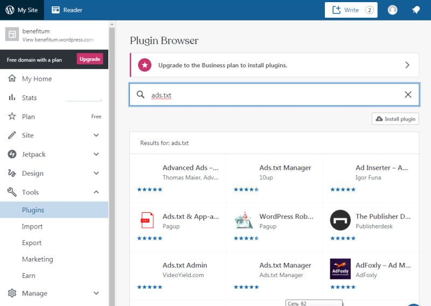Click the Site pencil icon

12,135
